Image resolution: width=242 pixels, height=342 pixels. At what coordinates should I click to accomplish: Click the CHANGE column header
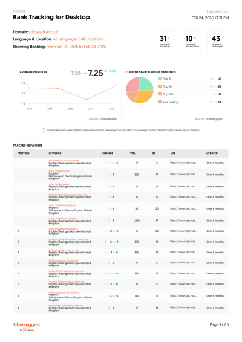[x=108, y=153]
